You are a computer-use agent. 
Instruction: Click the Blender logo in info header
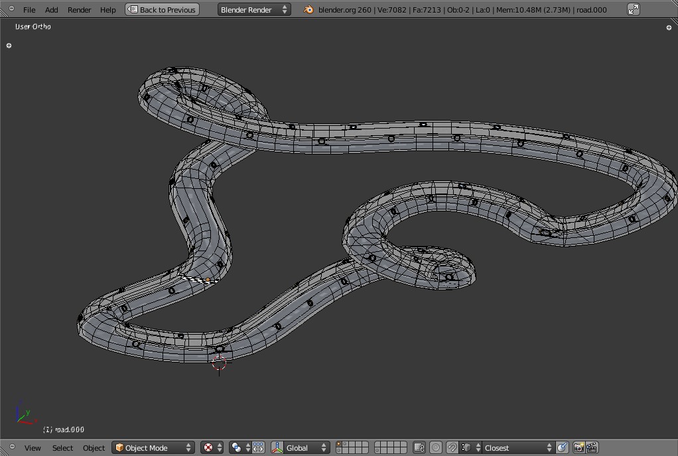tap(309, 10)
